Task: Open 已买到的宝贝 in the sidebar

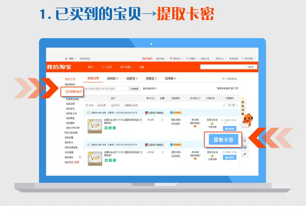Action: coord(73,92)
